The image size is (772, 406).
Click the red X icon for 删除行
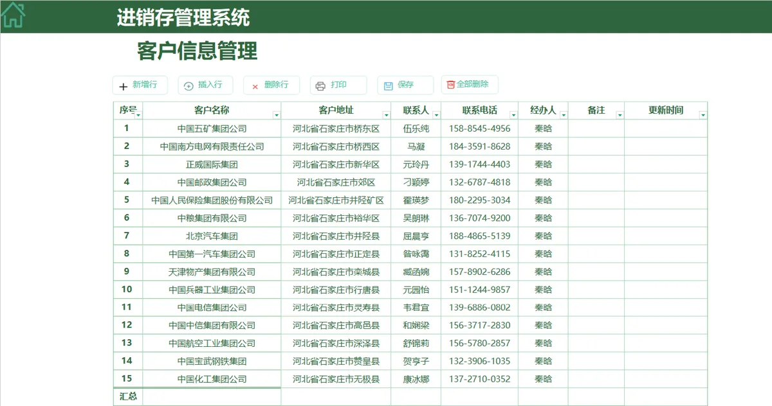pyautogui.click(x=255, y=86)
